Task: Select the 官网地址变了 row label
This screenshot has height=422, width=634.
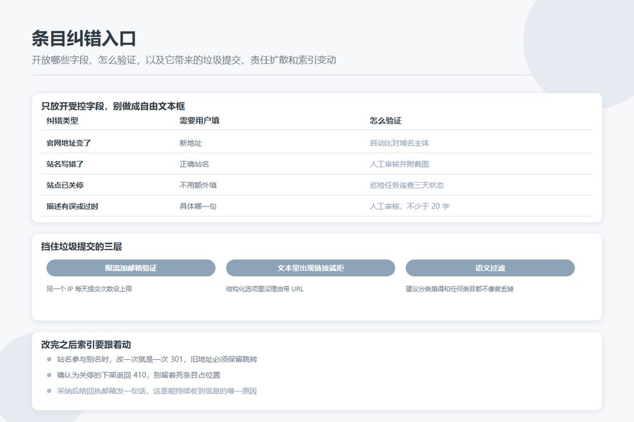Action: (x=68, y=143)
